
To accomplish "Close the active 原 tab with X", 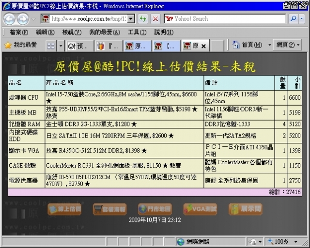I will pos(203,46).
